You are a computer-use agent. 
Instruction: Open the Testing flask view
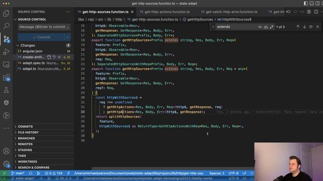coord(6,90)
